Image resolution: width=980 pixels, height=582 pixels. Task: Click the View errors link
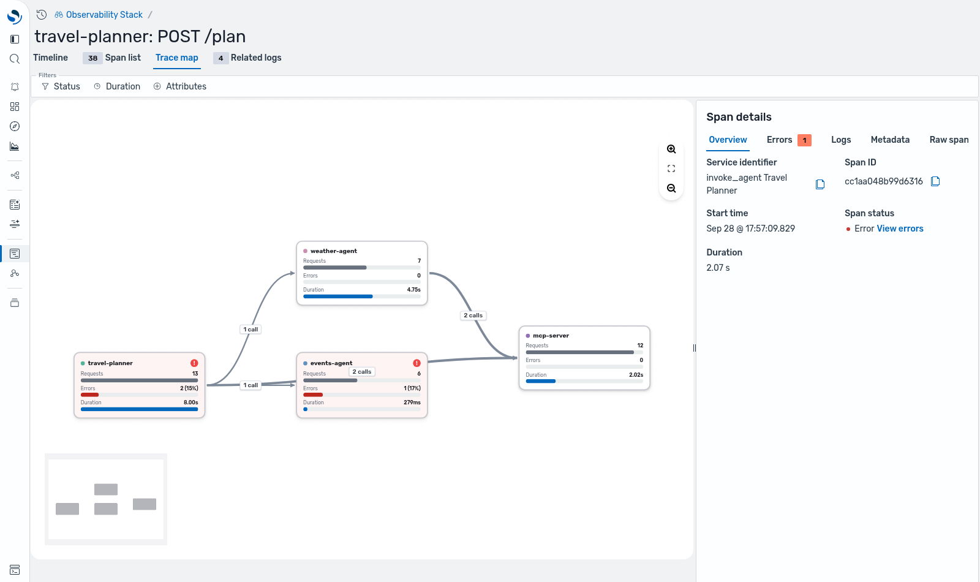click(900, 229)
